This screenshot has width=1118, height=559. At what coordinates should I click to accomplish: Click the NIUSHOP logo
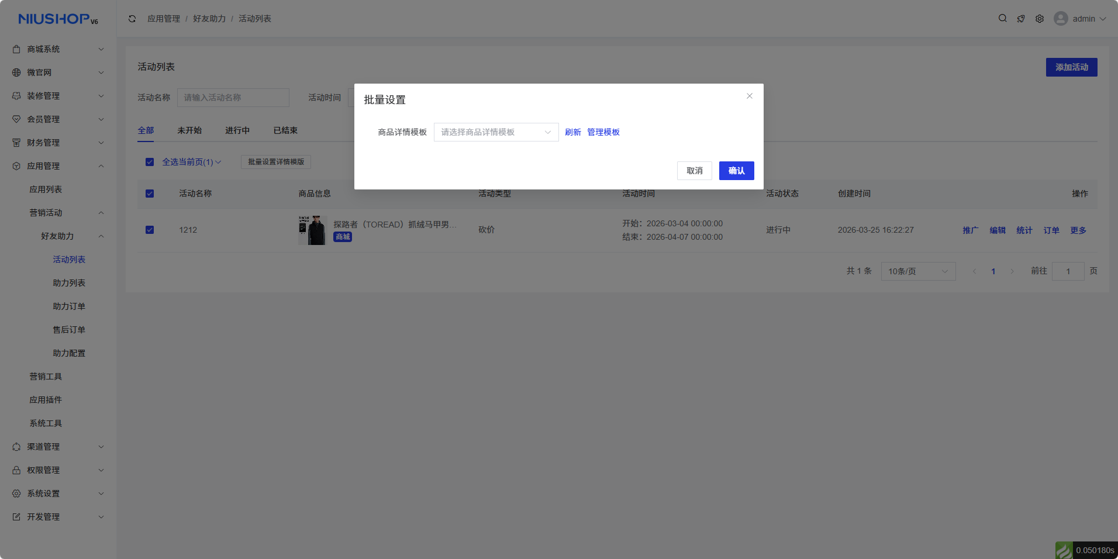pyautogui.click(x=58, y=19)
